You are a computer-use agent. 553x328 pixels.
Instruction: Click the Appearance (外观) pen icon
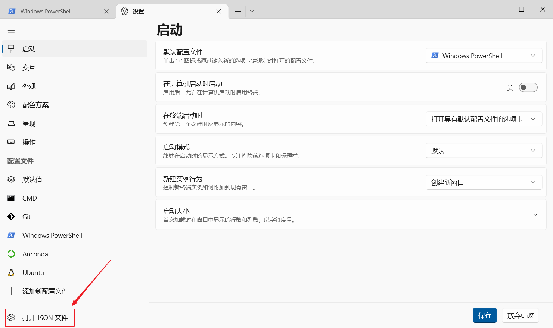[11, 86]
